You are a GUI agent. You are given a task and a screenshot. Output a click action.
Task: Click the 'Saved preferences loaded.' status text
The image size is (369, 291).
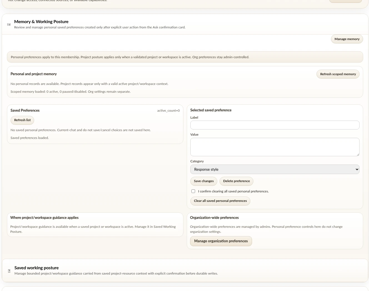click(30, 138)
